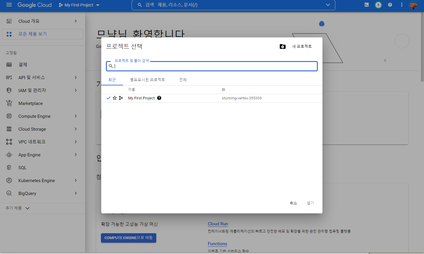Screen dimensions: 424x254
Task: Expand the IAM 및 관리자 chevron
Action: point(76,90)
